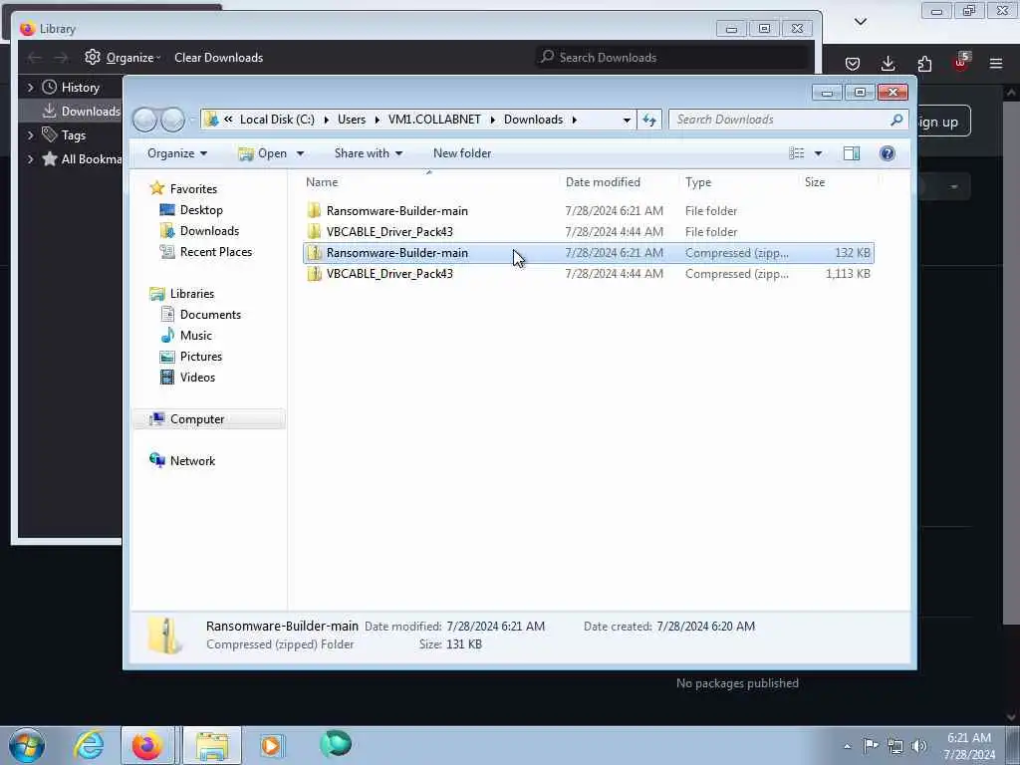
Task: Click the Pocket save icon in Firefox
Action: pyautogui.click(x=853, y=63)
